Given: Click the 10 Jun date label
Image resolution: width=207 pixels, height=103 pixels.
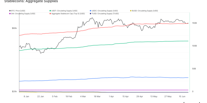Looking at the screenshot, I should [x=182, y=96].
